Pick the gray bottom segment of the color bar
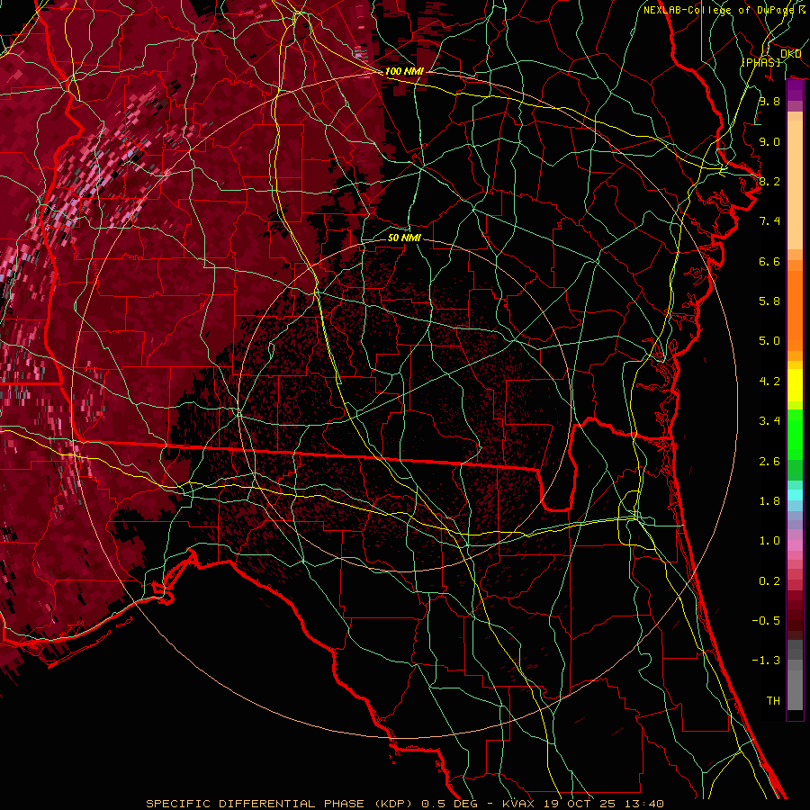 coord(795,687)
